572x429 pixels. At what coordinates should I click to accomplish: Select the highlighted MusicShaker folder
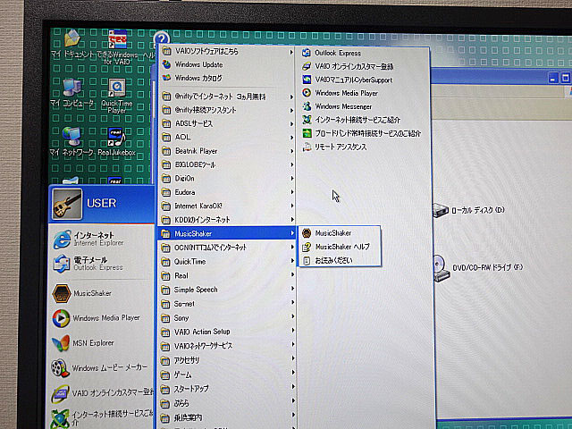226,233
